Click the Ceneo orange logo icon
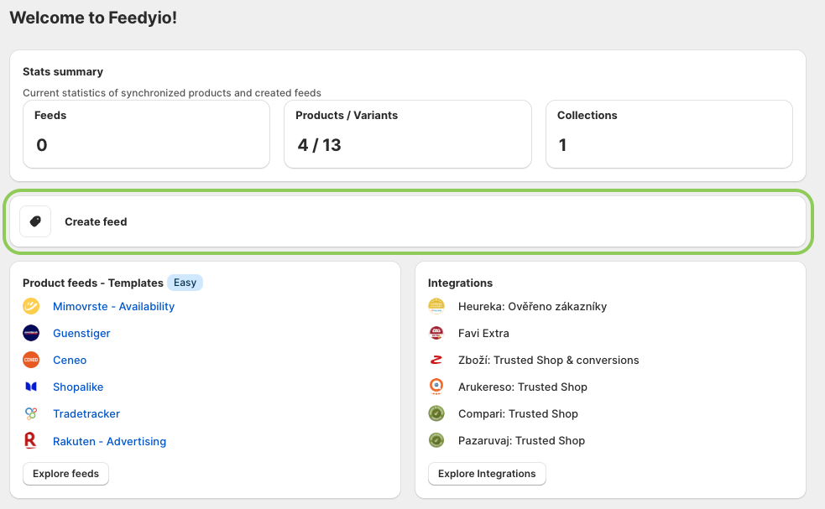Screen dimensions: 825x509 31,360
